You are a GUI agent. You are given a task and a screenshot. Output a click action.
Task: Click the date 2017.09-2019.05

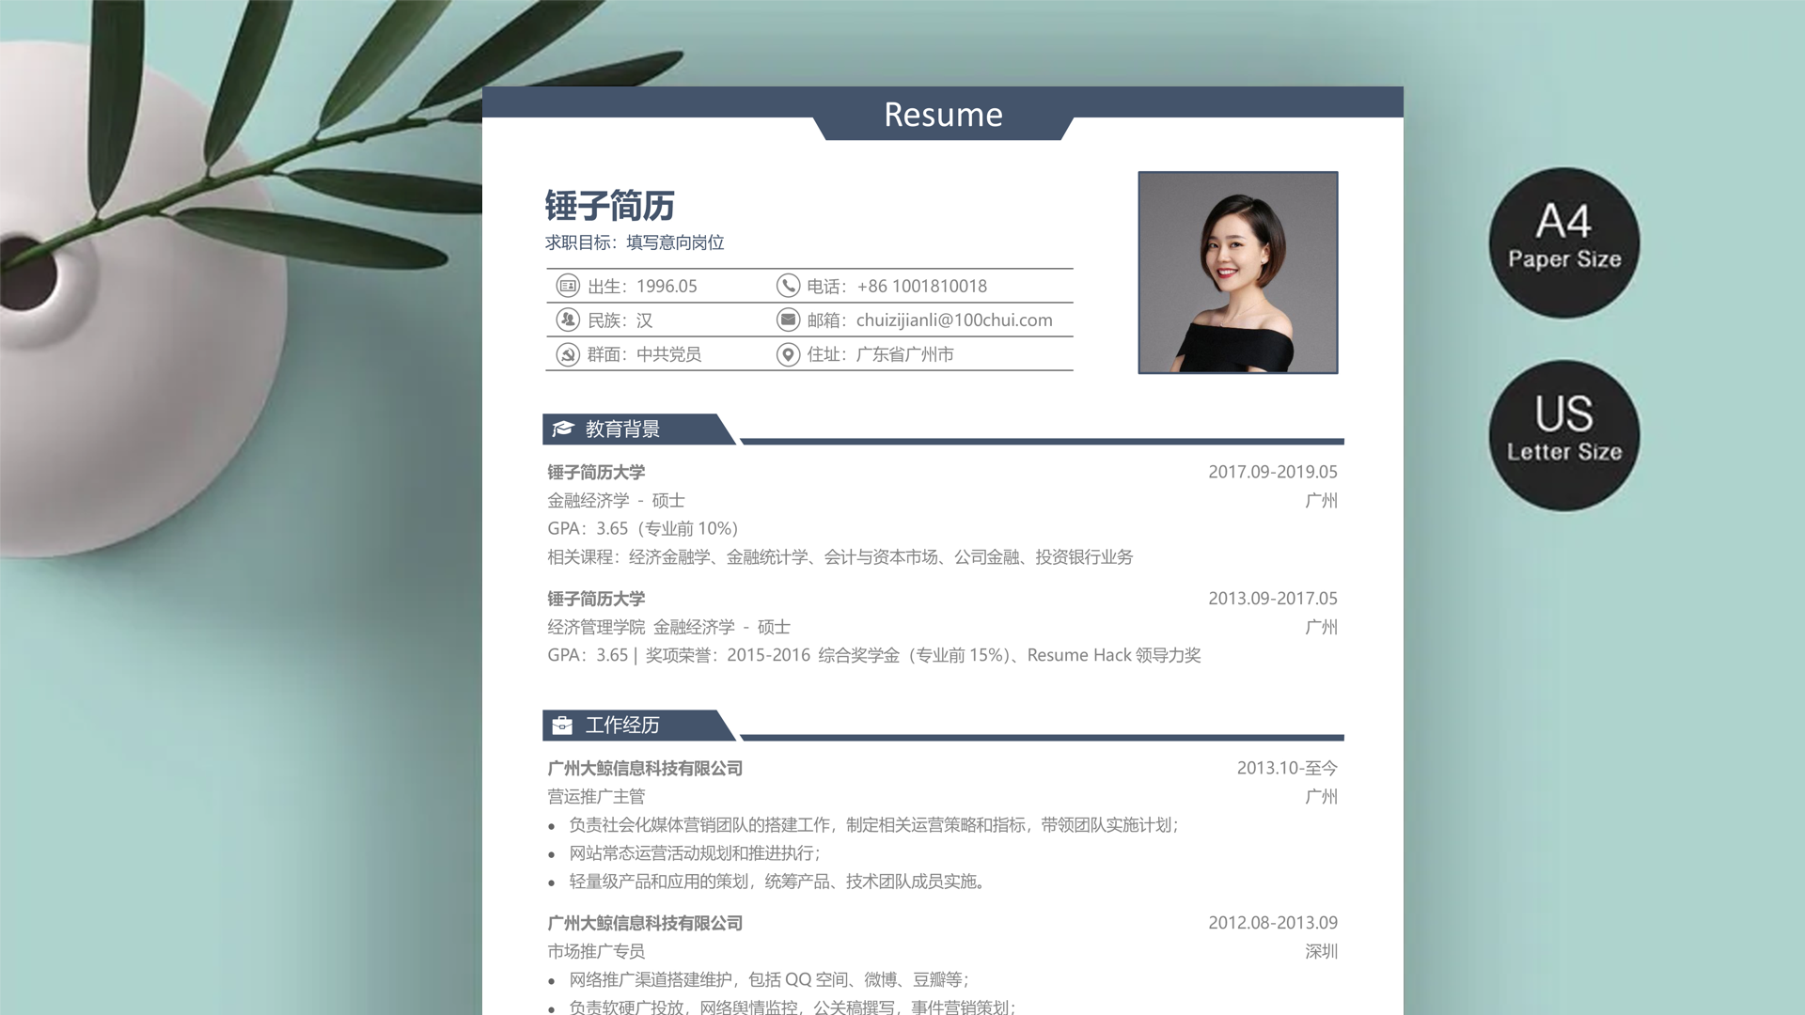click(1273, 472)
